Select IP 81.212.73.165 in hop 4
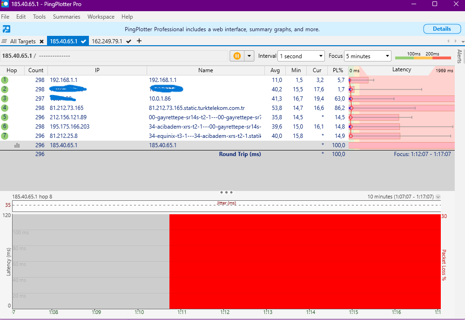Screen dimensions: 465x320 click(x=67, y=108)
